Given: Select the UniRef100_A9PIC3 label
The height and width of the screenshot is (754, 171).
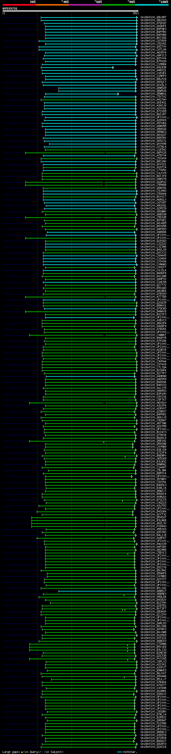Looking at the screenshot, I should 153,56.
